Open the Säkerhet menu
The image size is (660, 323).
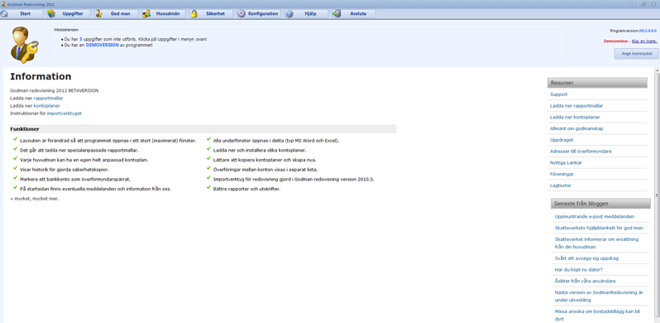click(x=211, y=13)
